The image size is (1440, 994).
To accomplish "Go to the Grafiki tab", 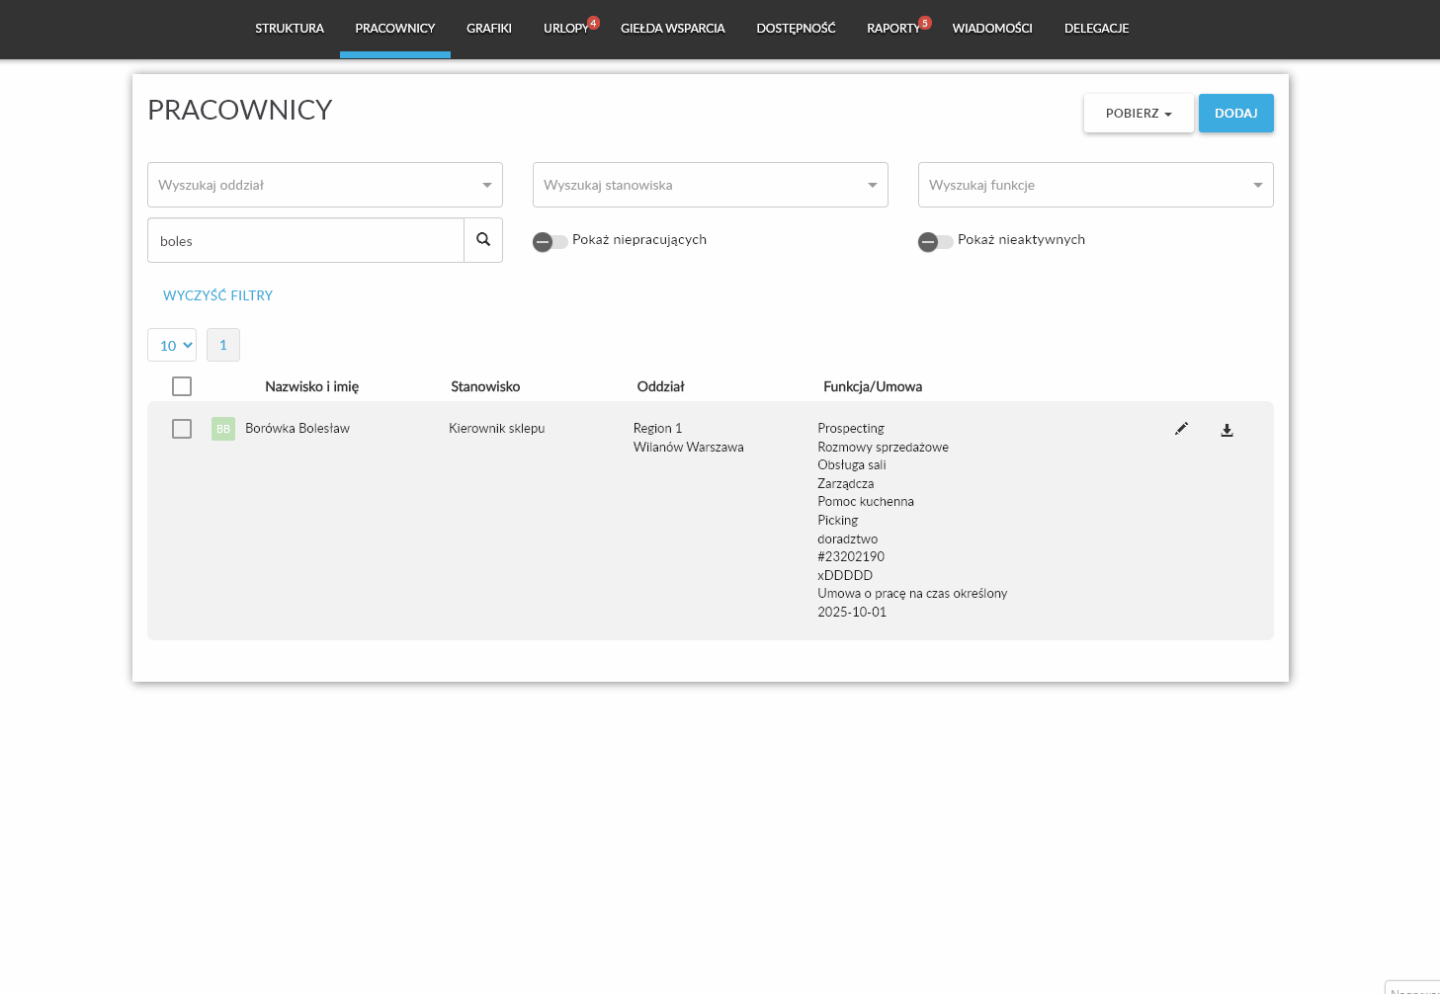I will (488, 29).
